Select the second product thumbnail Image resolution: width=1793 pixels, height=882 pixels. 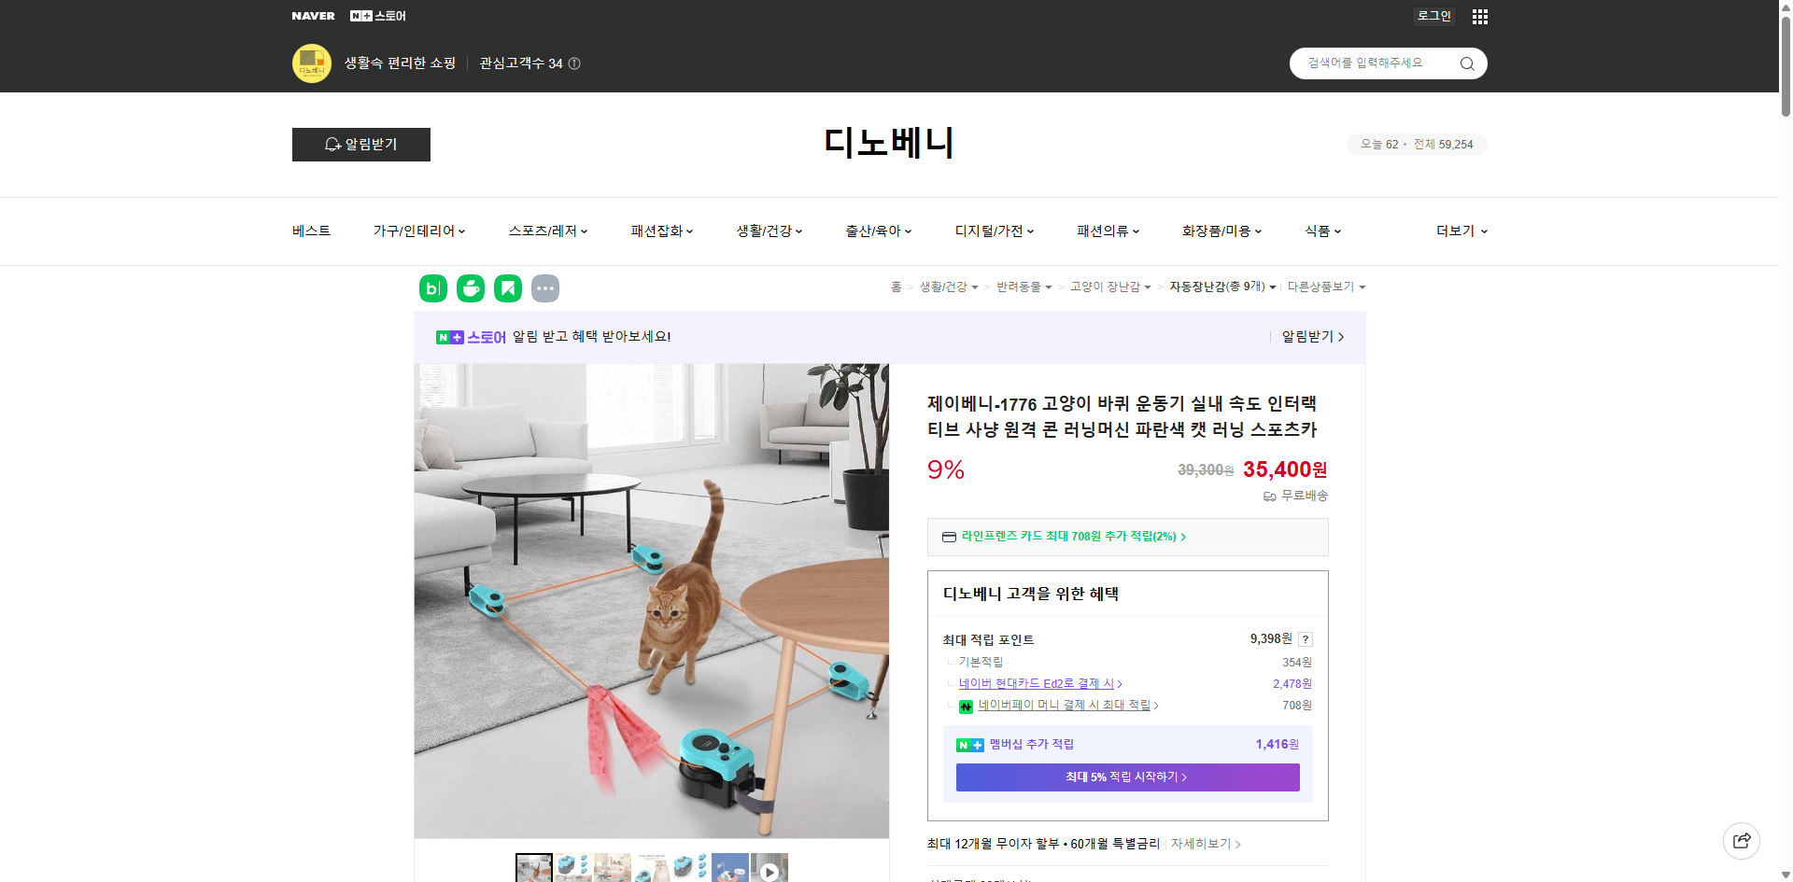[573, 867]
